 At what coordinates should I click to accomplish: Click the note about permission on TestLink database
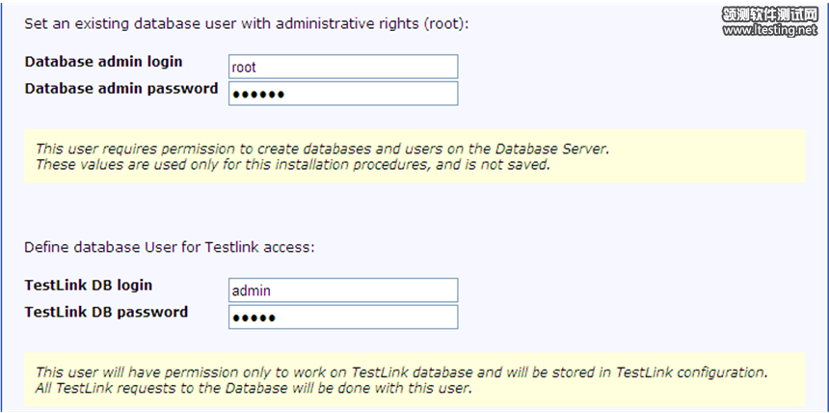click(x=401, y=372)
